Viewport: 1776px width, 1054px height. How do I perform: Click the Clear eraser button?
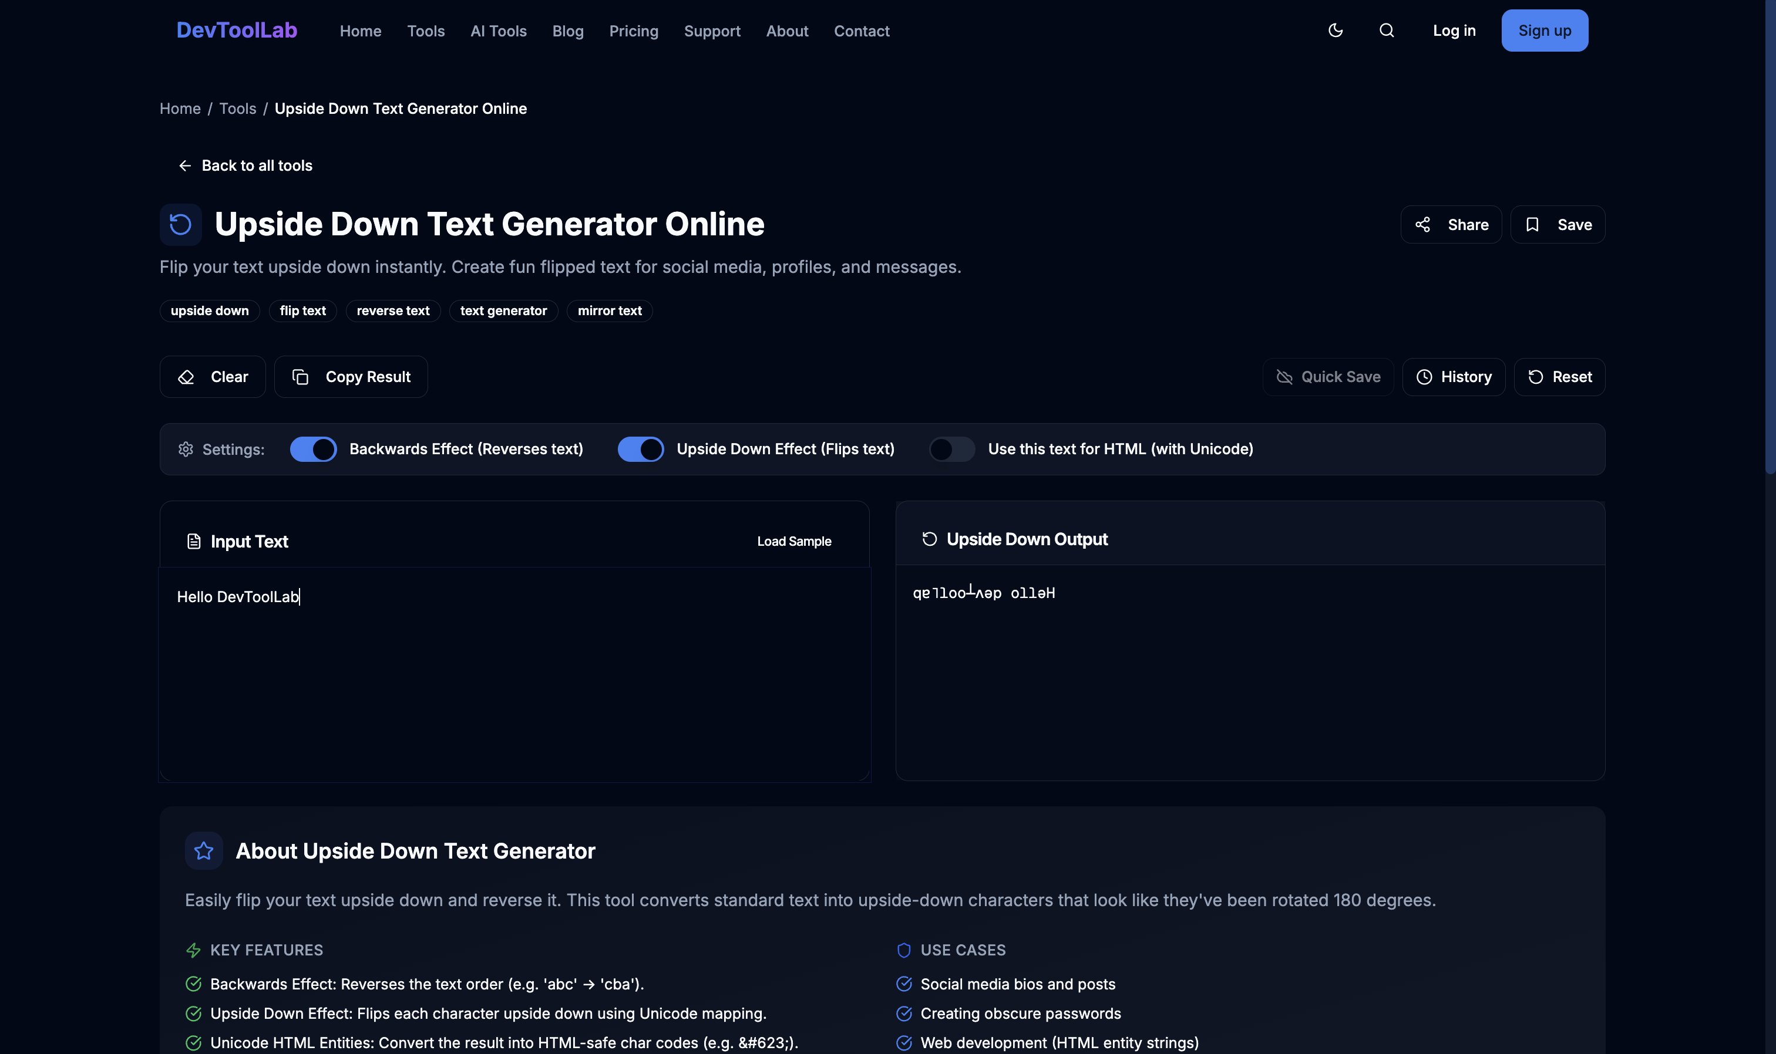coord(213,376)
